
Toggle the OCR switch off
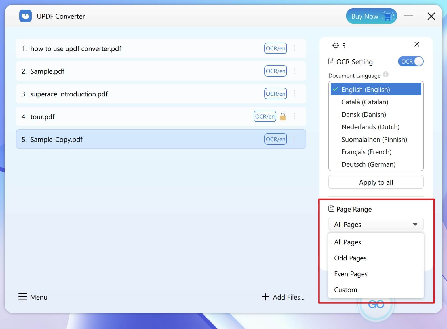click(x=411, y=61)
